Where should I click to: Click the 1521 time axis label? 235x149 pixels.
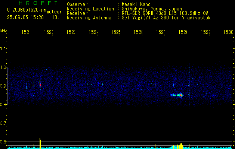[x=26, y=32]
